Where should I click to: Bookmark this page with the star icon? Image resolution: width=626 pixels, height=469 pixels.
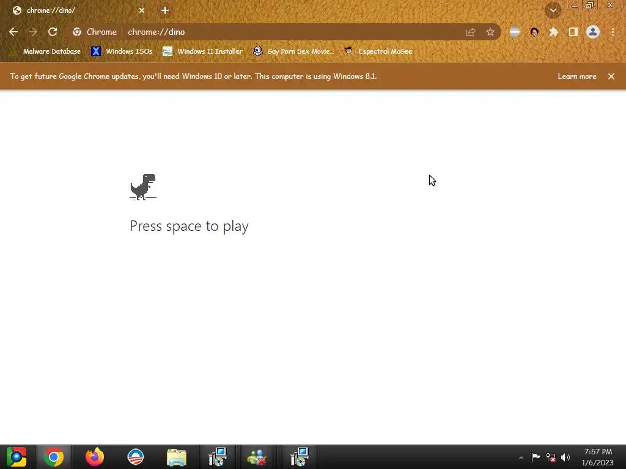pos(490,32)
